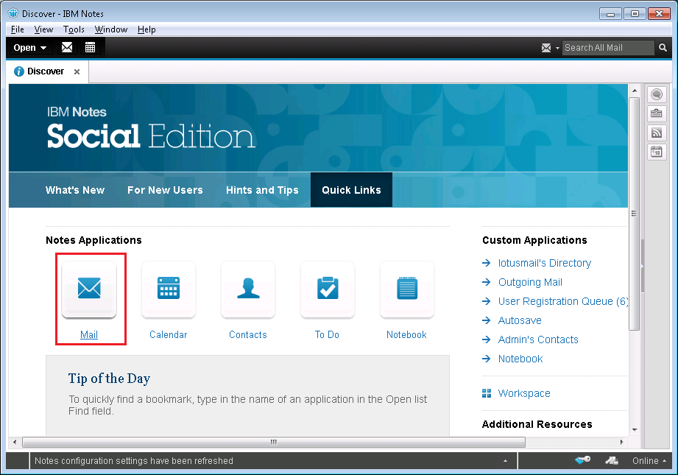
Task: Click the search magnifier icon
Action: tap(663, 48)
